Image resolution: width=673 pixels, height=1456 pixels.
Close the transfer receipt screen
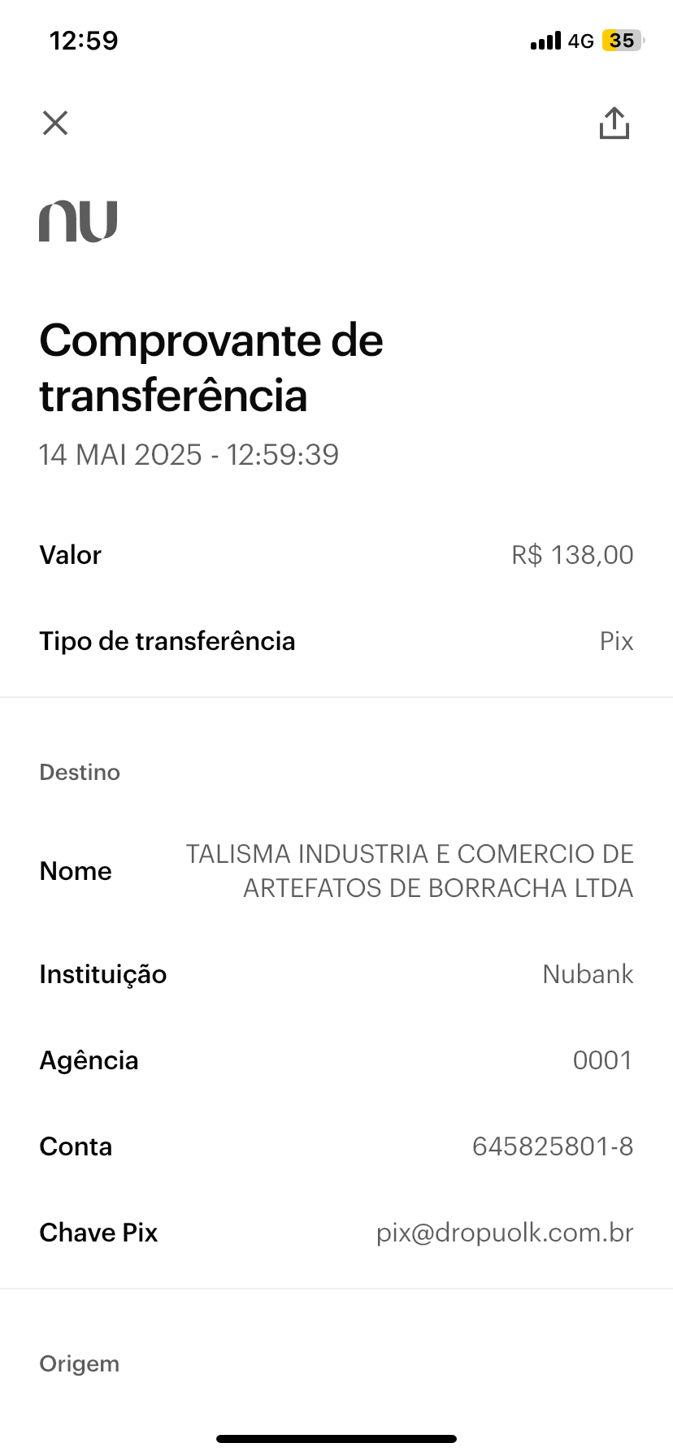point(55,123)
